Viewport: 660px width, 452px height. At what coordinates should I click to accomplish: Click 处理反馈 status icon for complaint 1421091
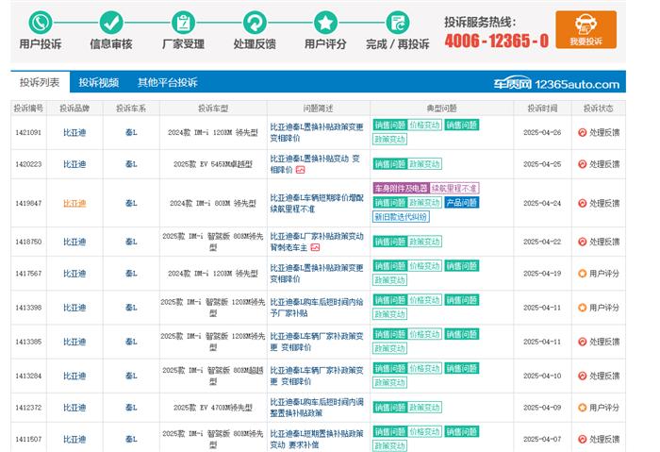582,132
